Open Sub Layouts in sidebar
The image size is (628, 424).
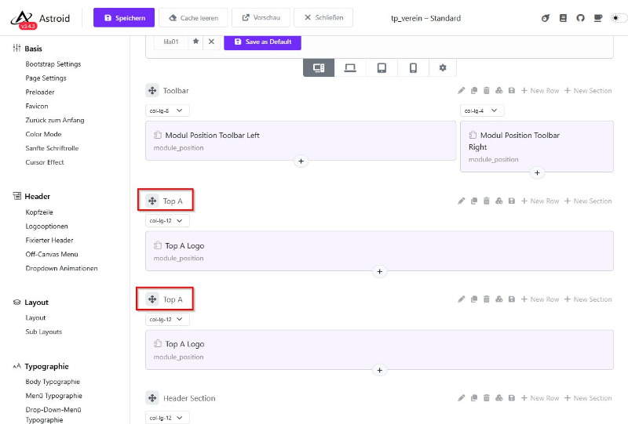point(44,332)
